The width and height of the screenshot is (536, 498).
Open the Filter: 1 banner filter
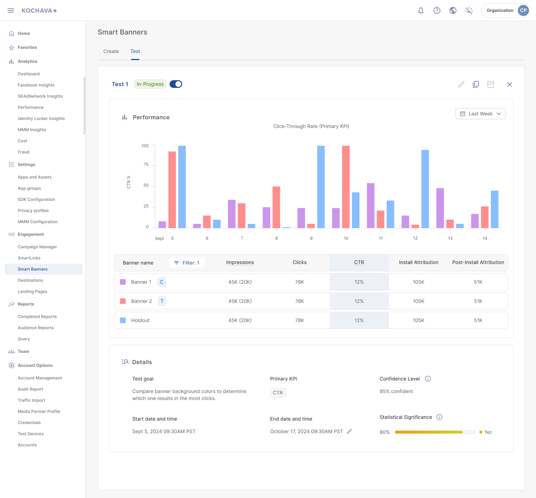(x=187, y=263)
